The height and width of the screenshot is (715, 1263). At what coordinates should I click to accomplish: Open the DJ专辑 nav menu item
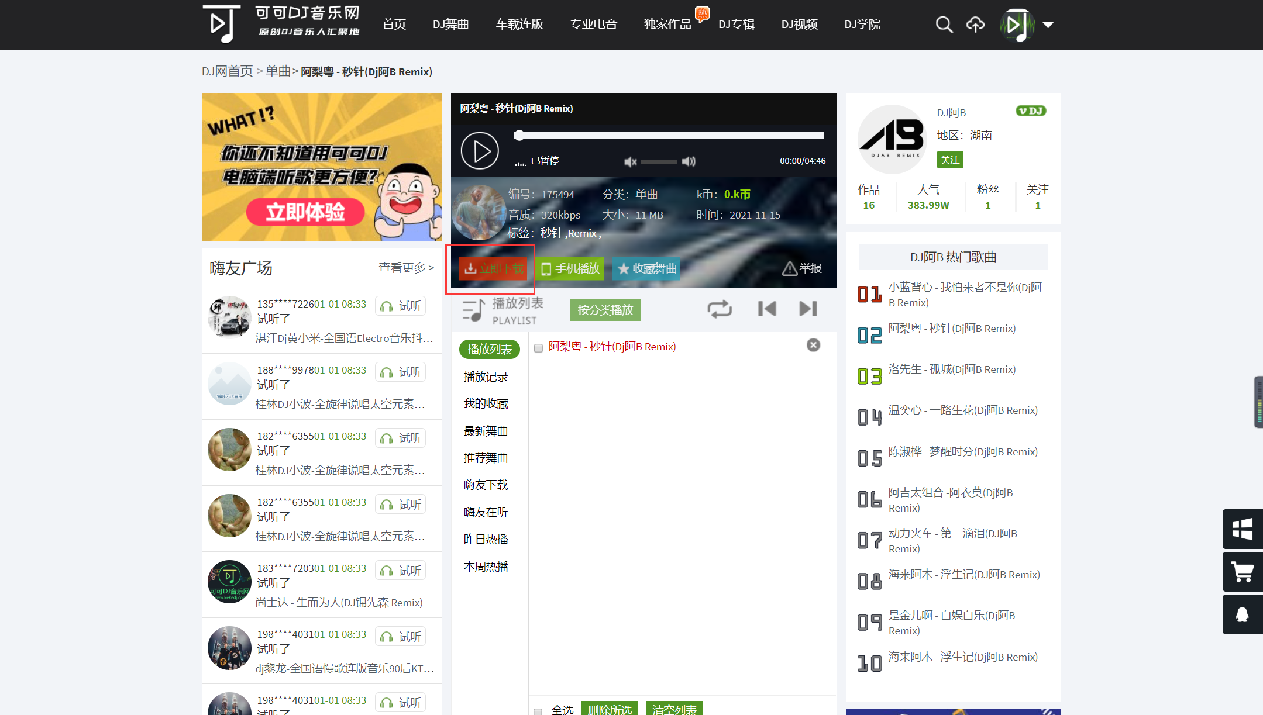pos(737,25)
